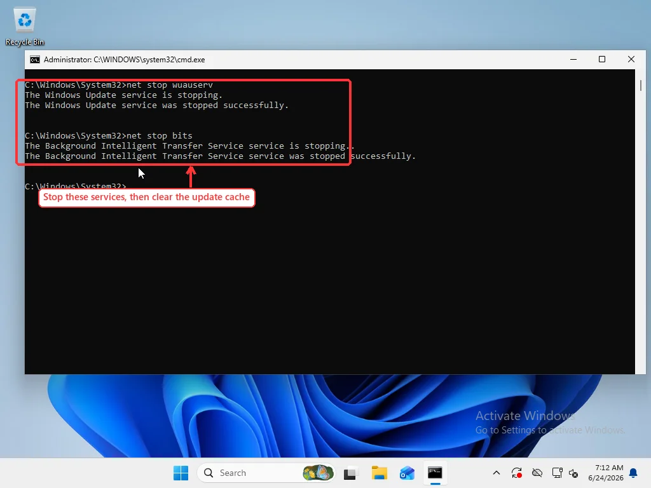Click the 'Background Intelligent Transfer Service service is stopping' line
651x488 pixels.
(189, 146)
